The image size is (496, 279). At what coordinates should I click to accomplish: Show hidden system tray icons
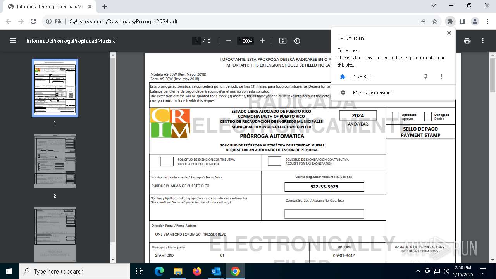(x=418, y=271)
